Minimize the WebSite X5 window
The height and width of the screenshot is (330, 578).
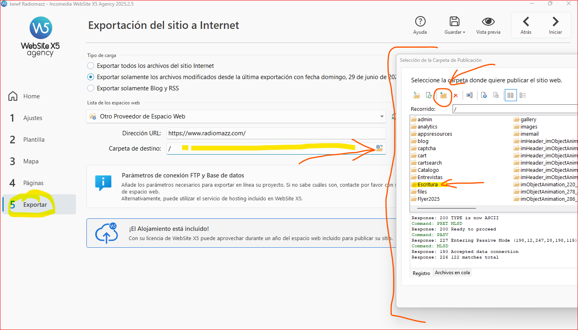click(531, 4)
